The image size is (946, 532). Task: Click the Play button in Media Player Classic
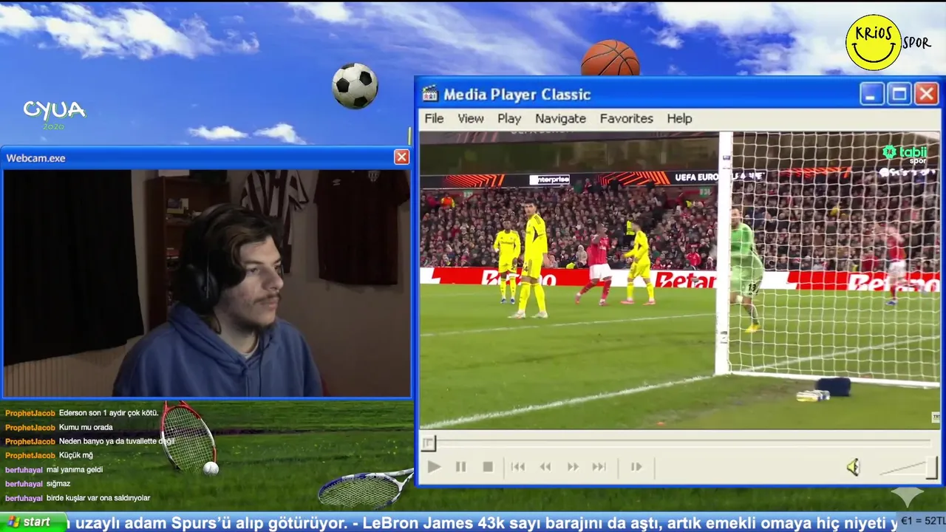[x=434, y=467]
